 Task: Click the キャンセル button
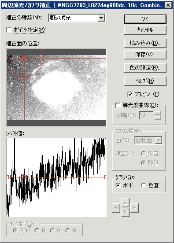click(x=145, y=30)
